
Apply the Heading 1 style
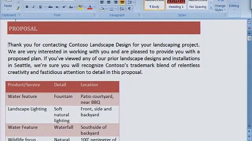coord(176,5)
